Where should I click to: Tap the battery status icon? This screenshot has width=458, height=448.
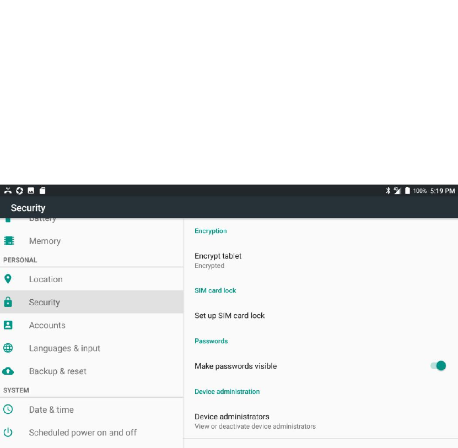(407, 191)
